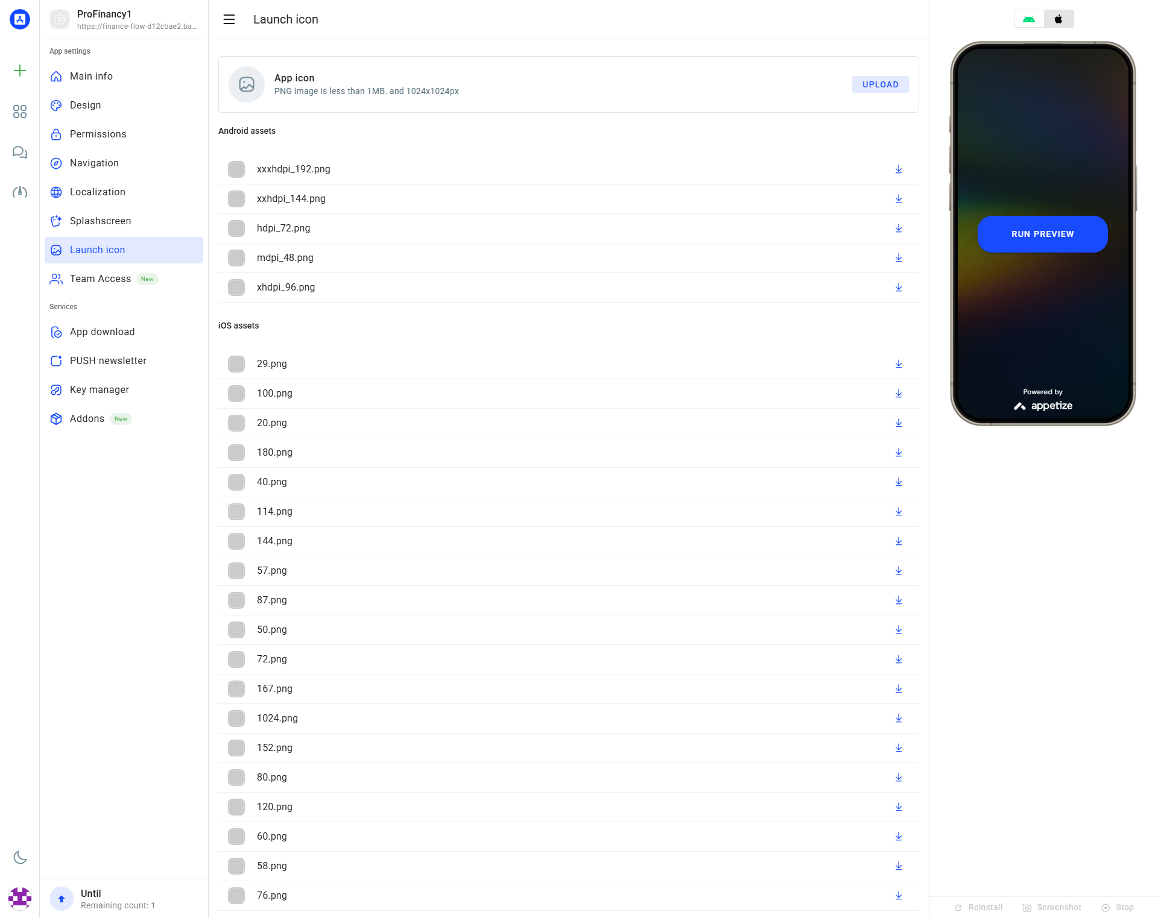Download 20.png iOS asset
Viewport: 1158px width, 918px height.
click(899, 423)
